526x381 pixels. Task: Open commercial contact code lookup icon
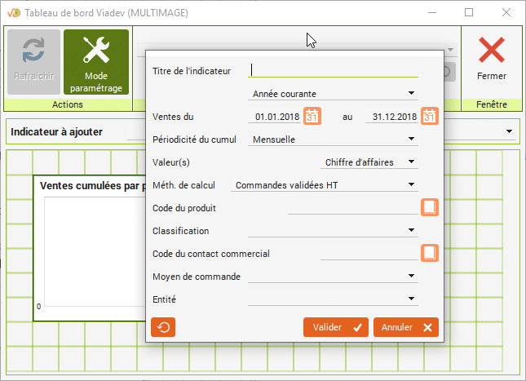430,254
